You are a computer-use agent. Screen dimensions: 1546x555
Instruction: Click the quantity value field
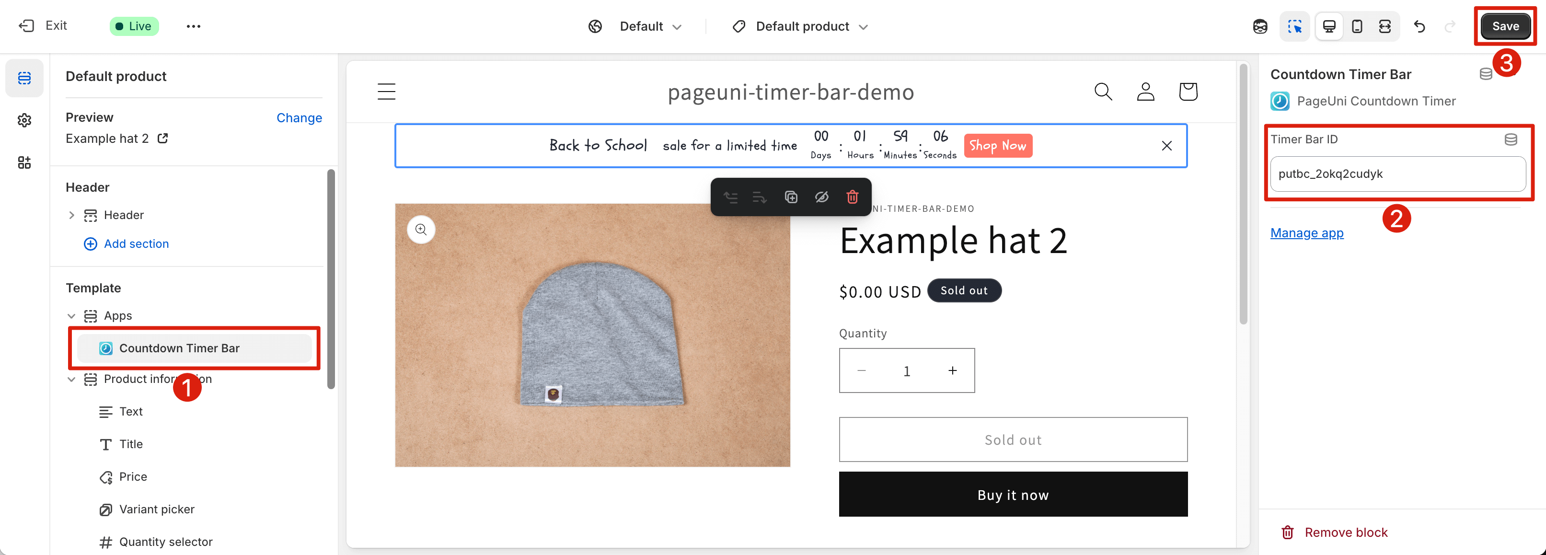[x=907, y=371]
